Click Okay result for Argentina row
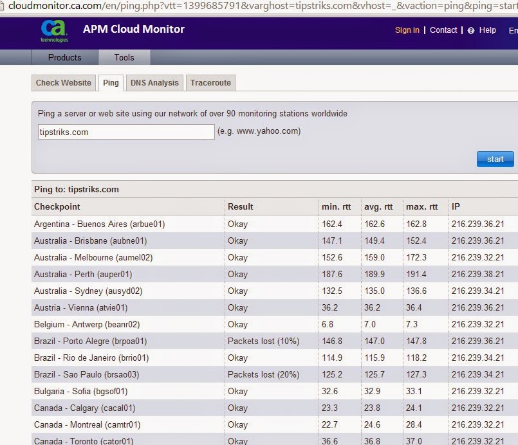The width and height of the screenshot is (518, 445). coord(237,224)
